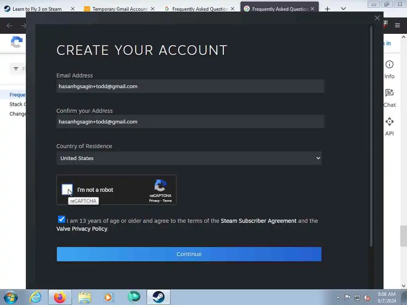Open the Country of Residence dropdown
This screenshot has width=407, height=305.
189,158
